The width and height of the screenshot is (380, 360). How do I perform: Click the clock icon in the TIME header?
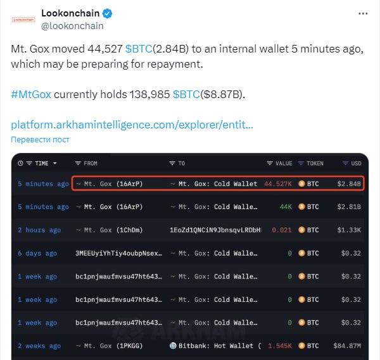pyautogui.click(x=21, y=163)
